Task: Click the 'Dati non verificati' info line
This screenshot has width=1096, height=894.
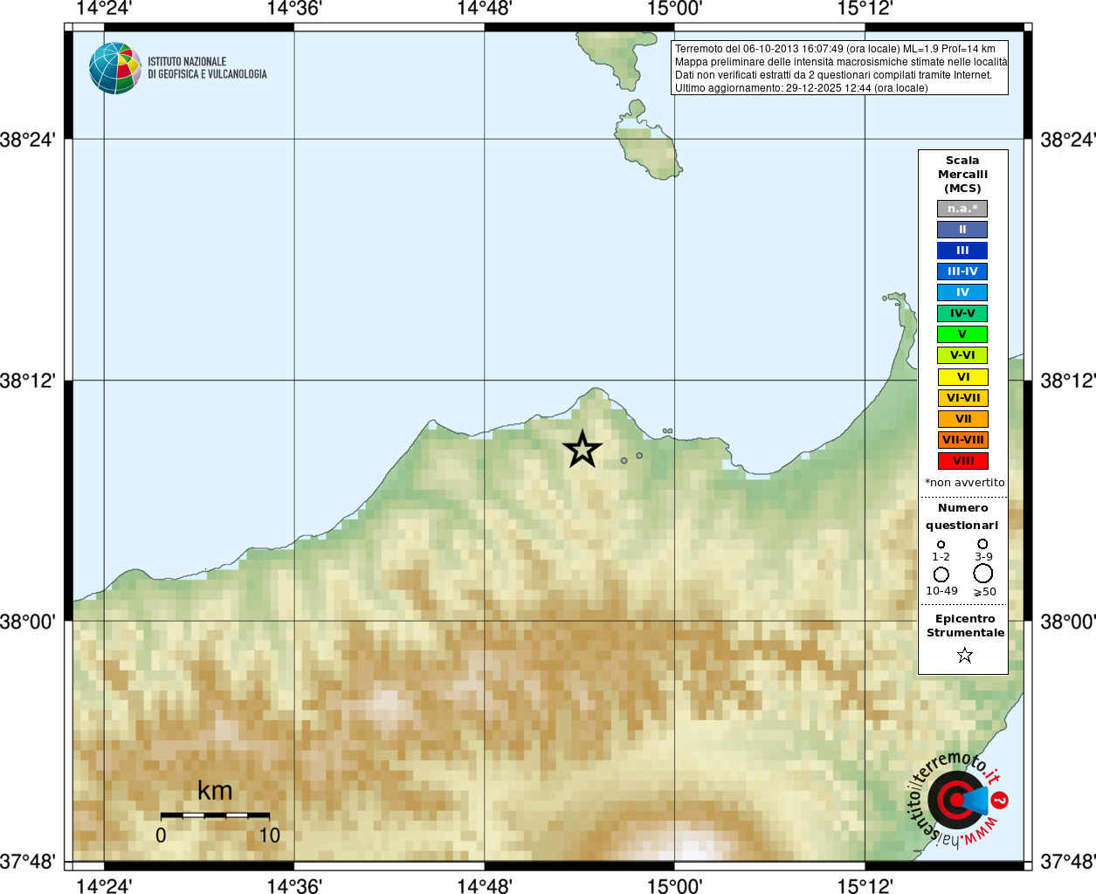Action: click(833, 75)
